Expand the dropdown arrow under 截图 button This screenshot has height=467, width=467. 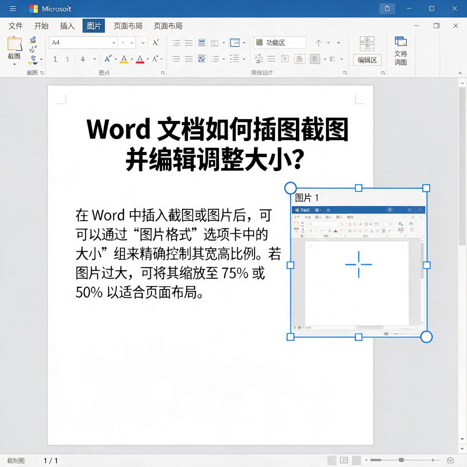tap(14, 64)
